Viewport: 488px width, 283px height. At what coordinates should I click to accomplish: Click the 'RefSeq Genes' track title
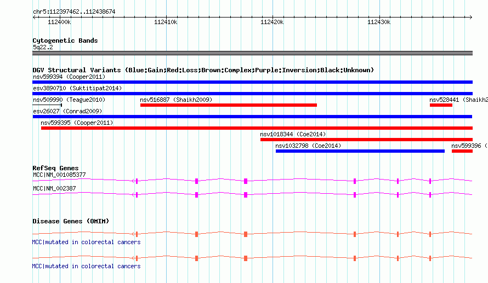click(x=55, y=168)
